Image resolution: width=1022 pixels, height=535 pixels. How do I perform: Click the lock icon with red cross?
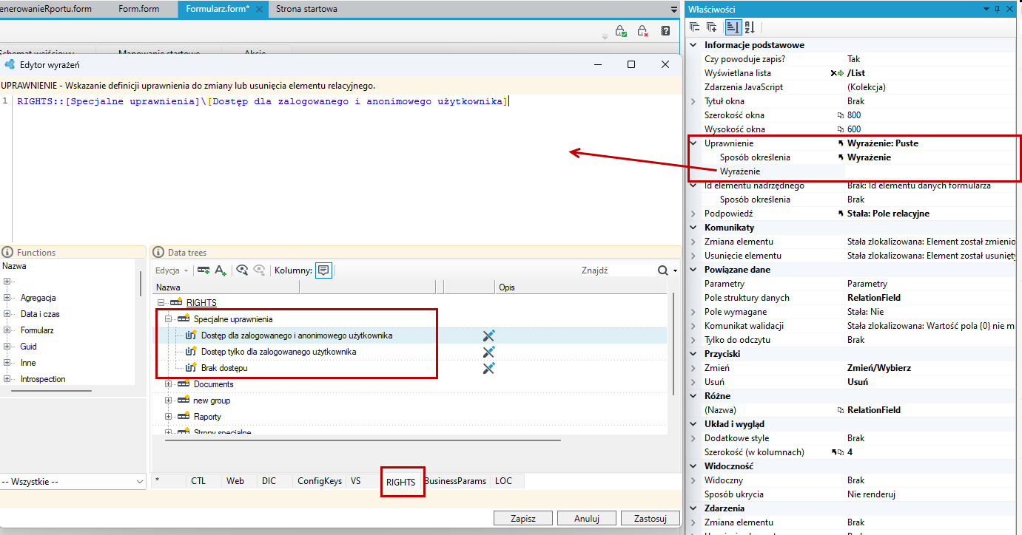[x=643, y=31]
